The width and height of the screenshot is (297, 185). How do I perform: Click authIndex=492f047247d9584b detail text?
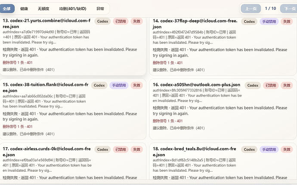[195, 37]
